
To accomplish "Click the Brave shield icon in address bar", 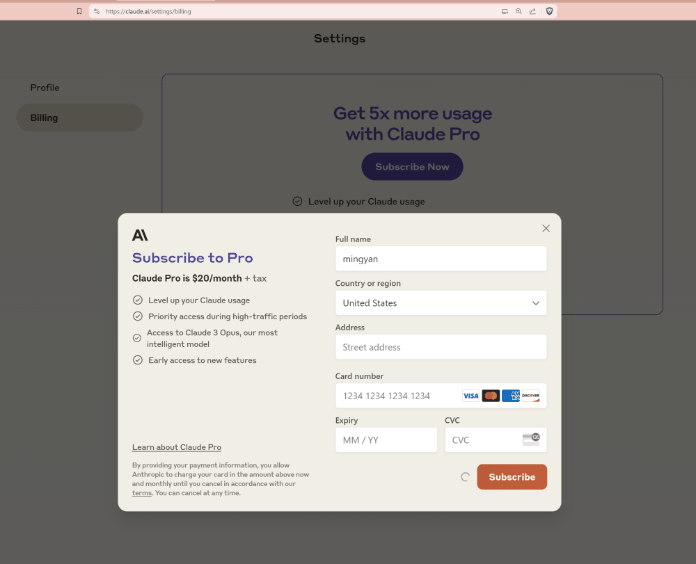I will pos(549,11).
